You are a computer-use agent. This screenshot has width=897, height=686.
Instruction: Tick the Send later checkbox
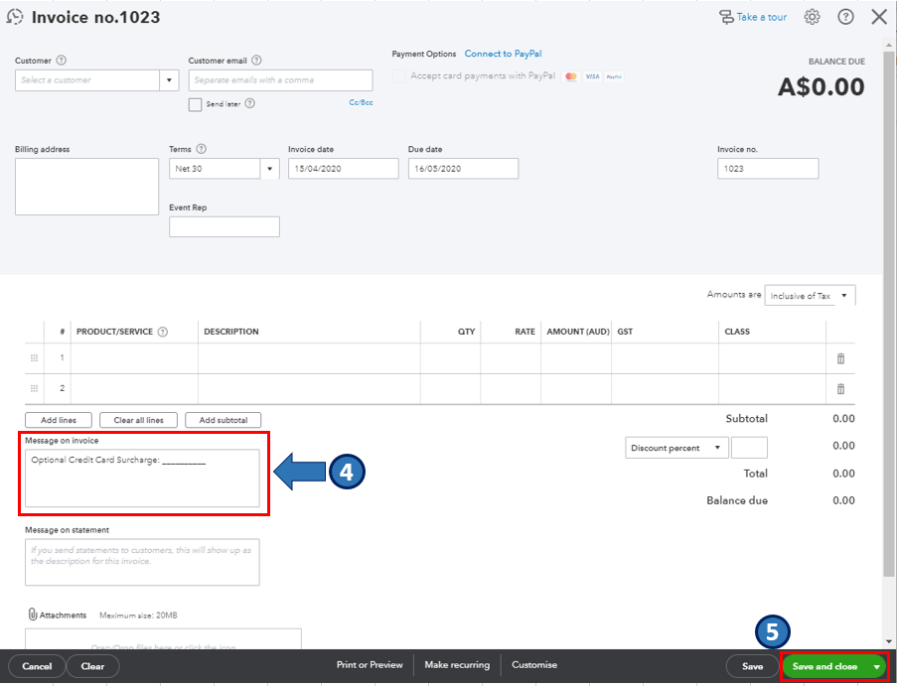point(195,104)
